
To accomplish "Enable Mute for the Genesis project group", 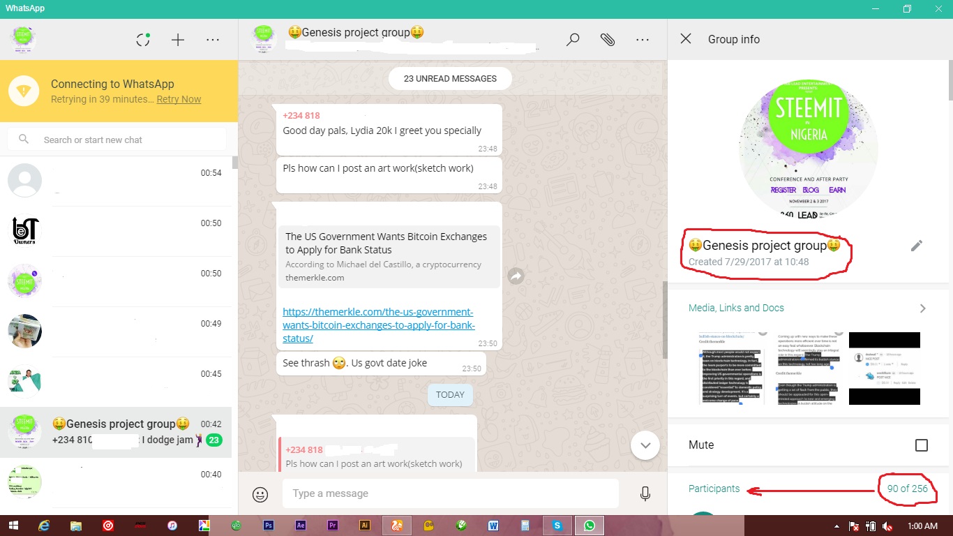I will coord(922,445).
